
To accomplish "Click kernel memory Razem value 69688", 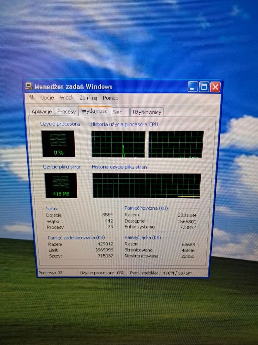I will [189, 245].
